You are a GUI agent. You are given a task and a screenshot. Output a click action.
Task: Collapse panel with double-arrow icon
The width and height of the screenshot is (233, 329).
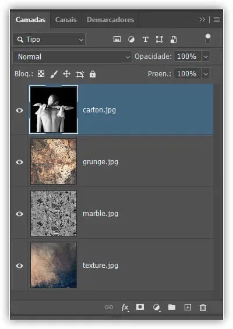(202, 20)
